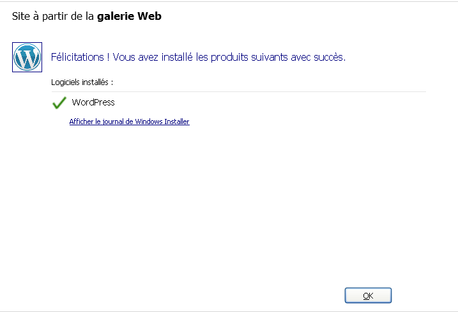Viewport: 458px width, 312px height.
Task: Click the word 'Félicitations' in the message
Action: [x=77, y=57]
